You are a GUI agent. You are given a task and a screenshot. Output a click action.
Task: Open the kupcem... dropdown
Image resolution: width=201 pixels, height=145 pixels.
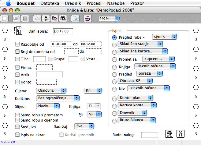(158, 59)
